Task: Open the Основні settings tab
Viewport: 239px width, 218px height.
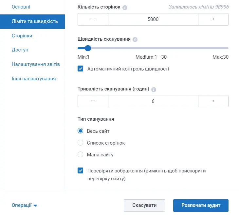Action: tap(21, 7)
